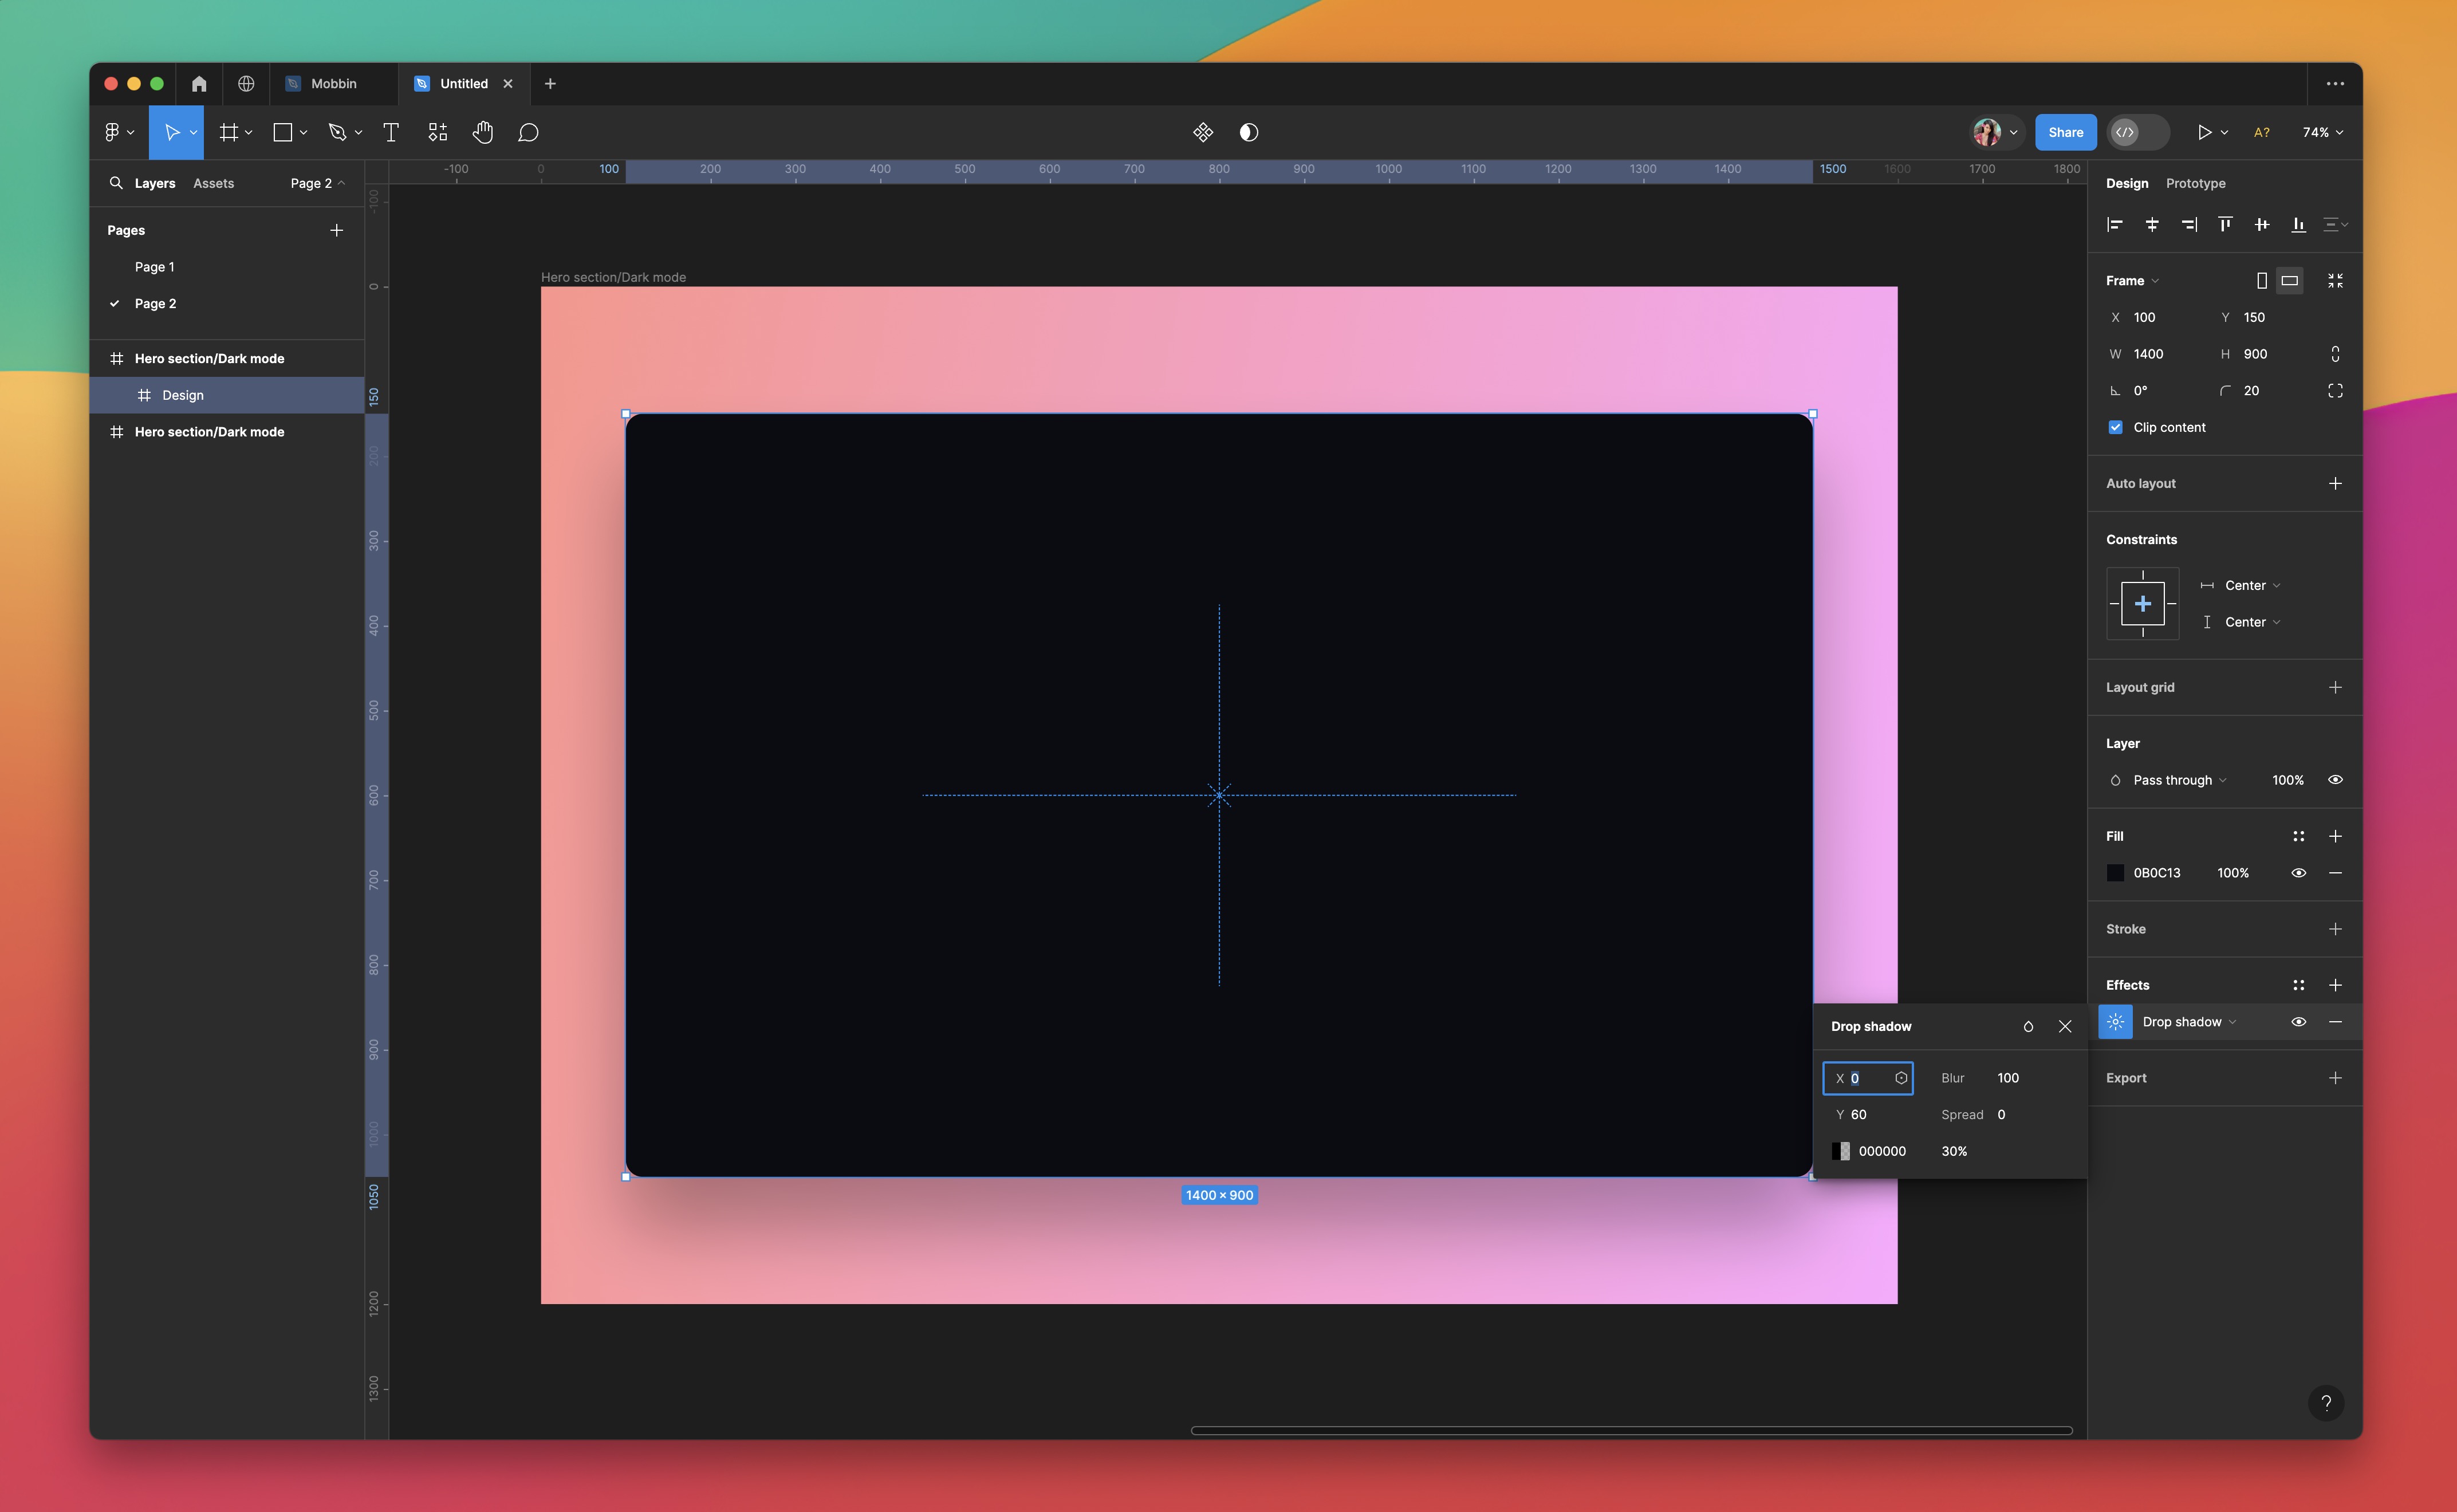Click the Present play button
The image size is (2457, 1512).
[x=2205, y=131]
